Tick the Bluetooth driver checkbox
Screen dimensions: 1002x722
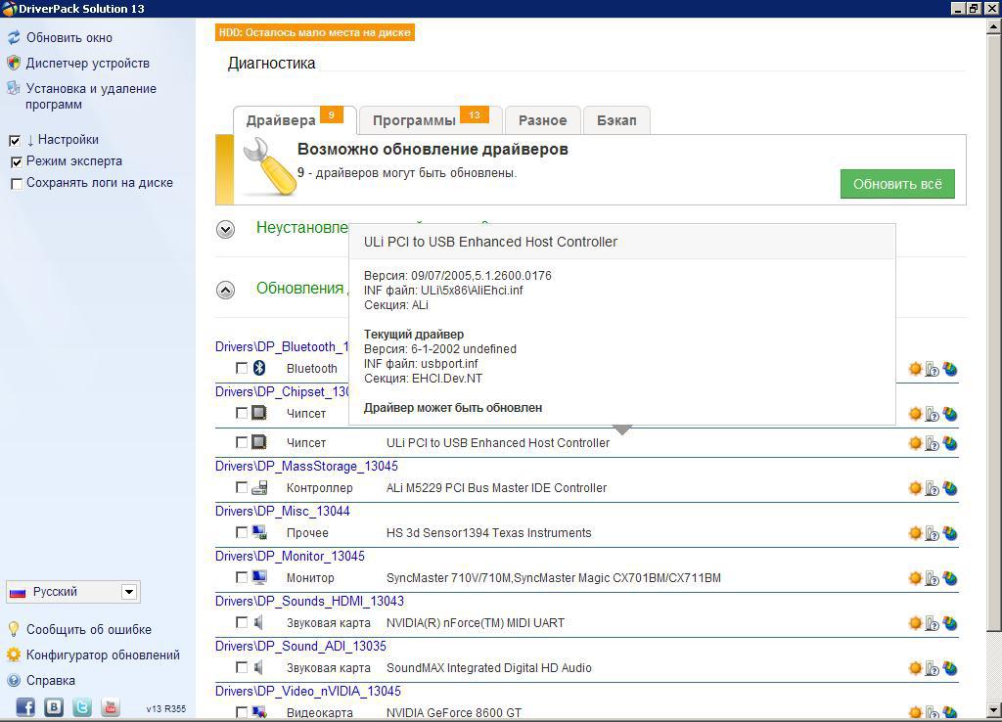pyautogui.click(x=242, y=368)
